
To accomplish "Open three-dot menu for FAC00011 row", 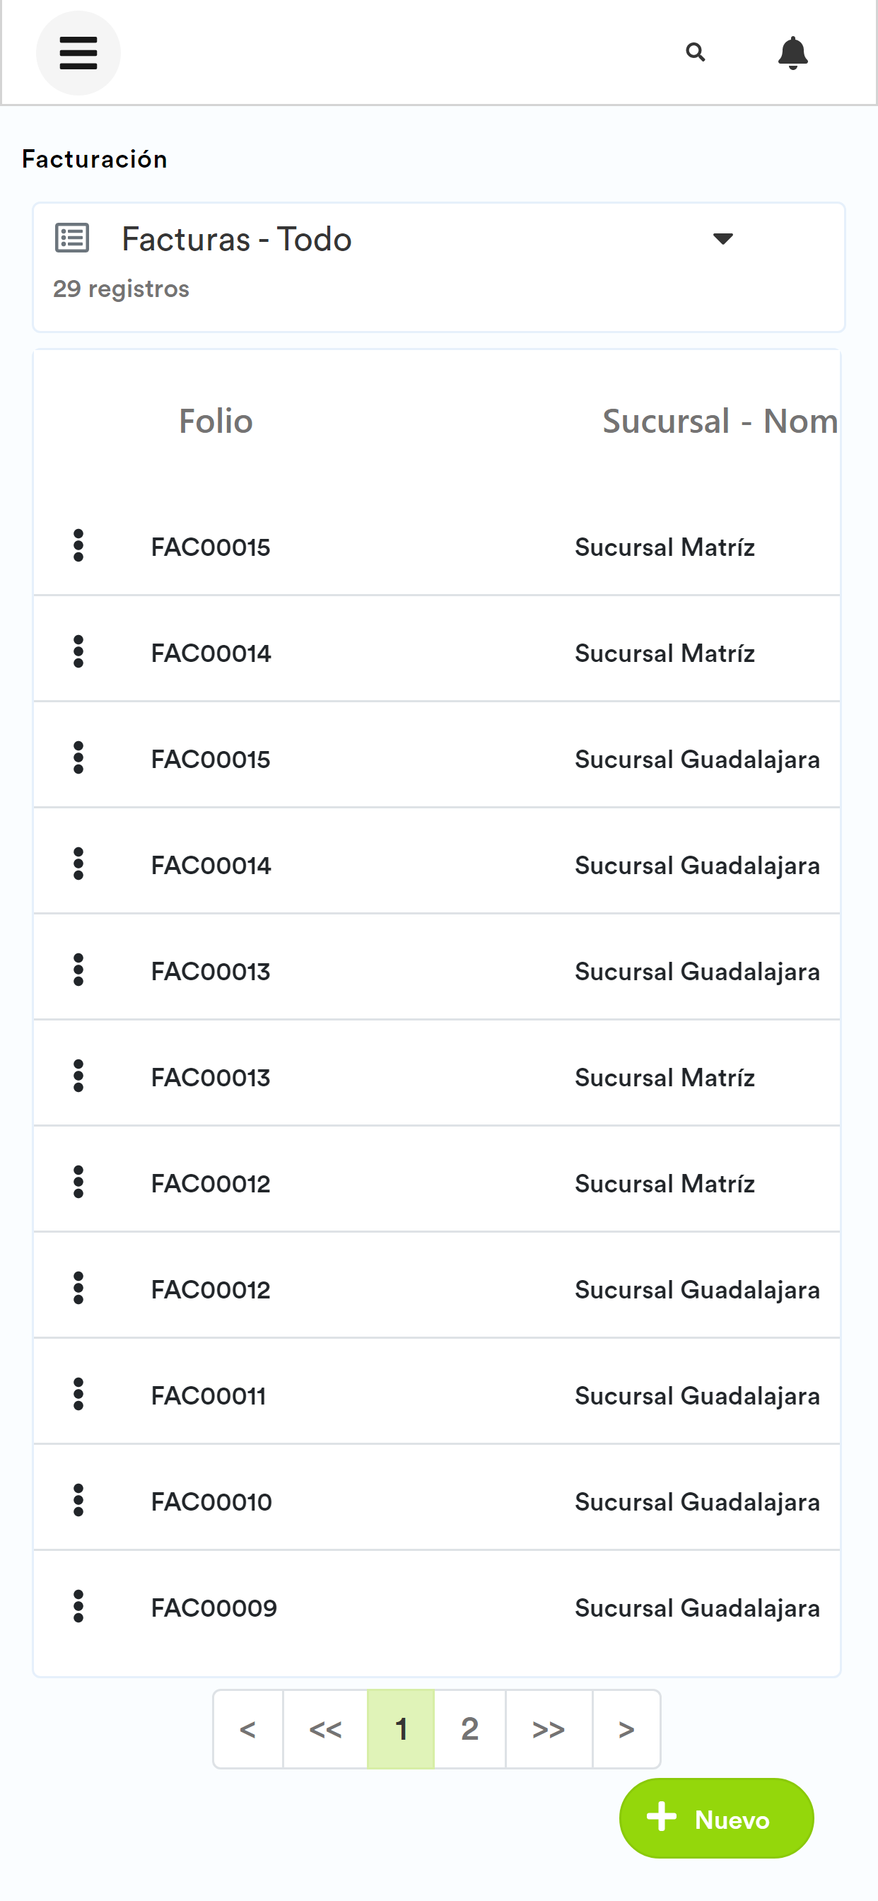I will click(78, 1394).
